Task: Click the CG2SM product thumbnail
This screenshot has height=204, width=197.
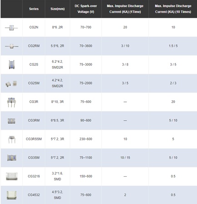Action: 11,83
